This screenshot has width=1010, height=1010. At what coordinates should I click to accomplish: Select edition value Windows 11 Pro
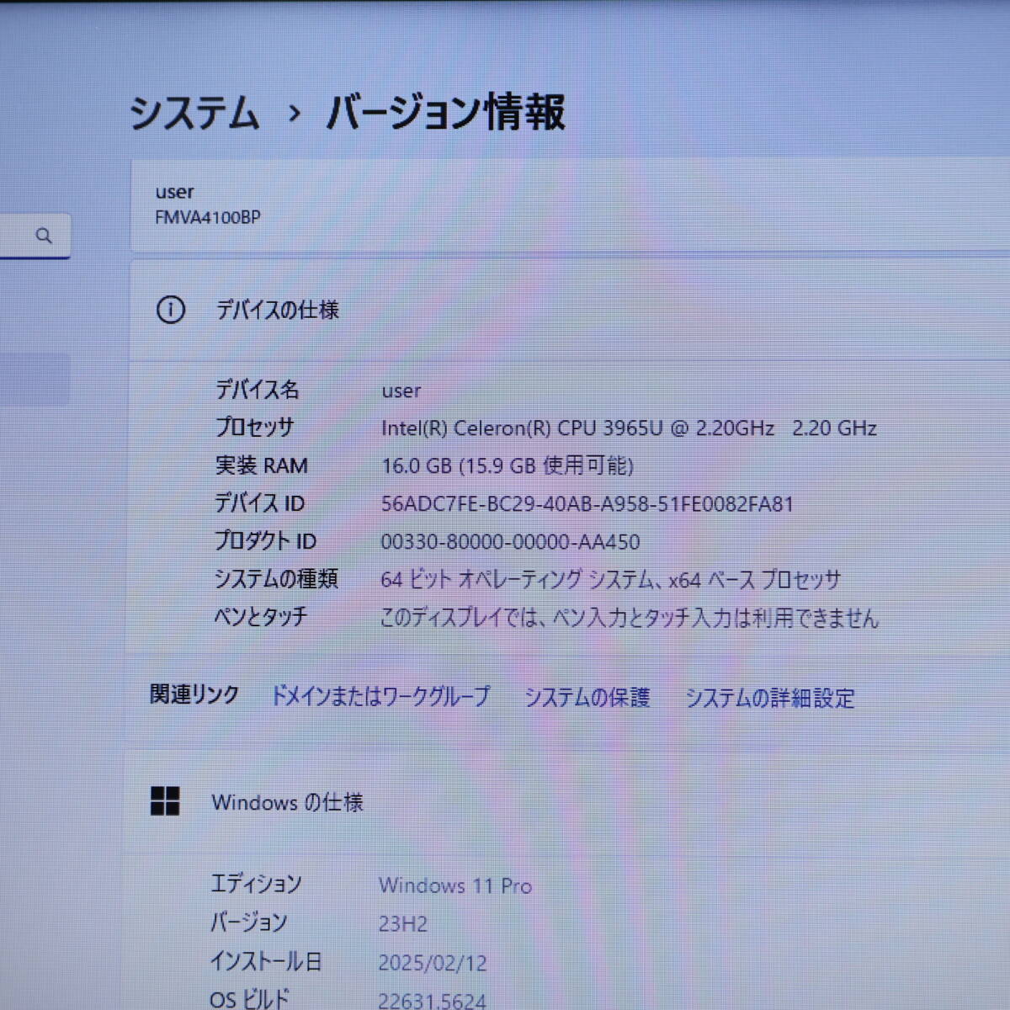[455, 885]
